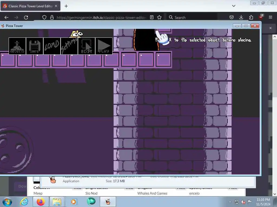Click the green round app taskbar icon
The image size is (277, 207).
tap(91, 201)
